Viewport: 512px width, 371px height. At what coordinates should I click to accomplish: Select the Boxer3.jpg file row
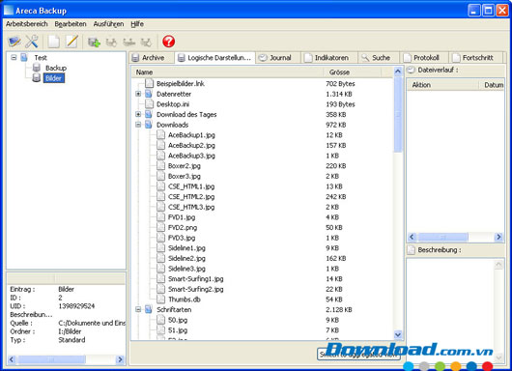(x=185, y=176)
